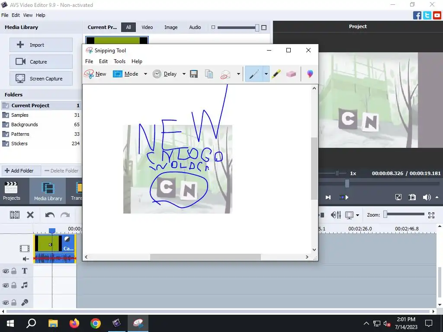The width and height of the screenshot is (443, 332).
Task: Switch media filter to the Audio tab
Action: [195, 27]
